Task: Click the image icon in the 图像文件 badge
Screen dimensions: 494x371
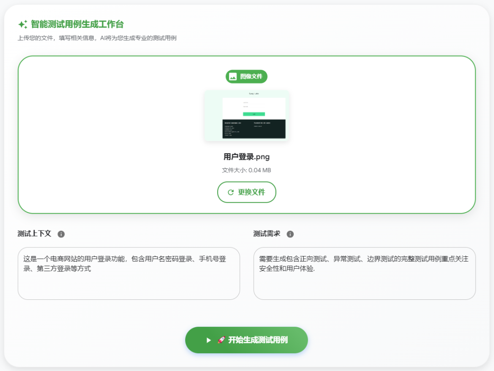Action: (233, 76)
